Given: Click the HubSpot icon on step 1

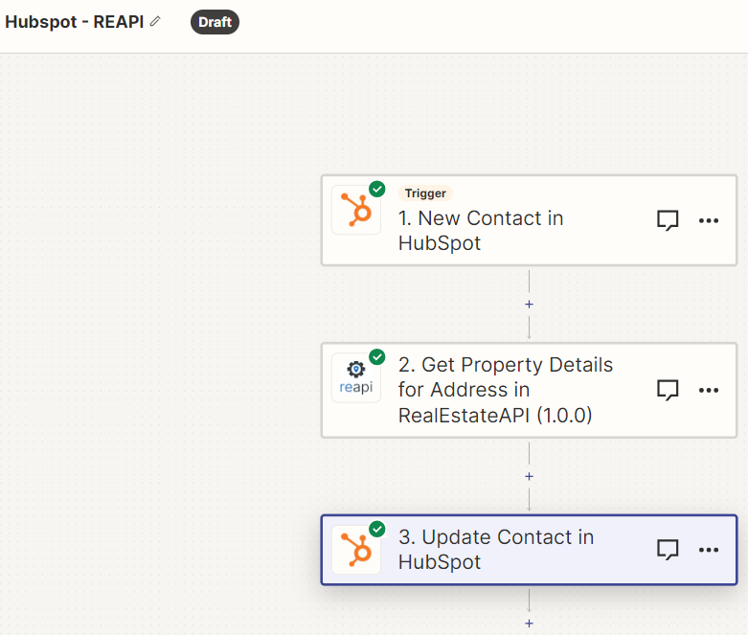Looking at the screenshot, I should click(x=356, y=210).
